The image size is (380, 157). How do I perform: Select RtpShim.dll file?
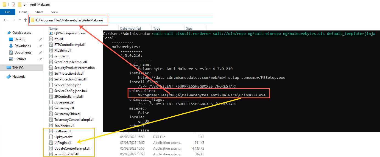[x=63, y=51]
